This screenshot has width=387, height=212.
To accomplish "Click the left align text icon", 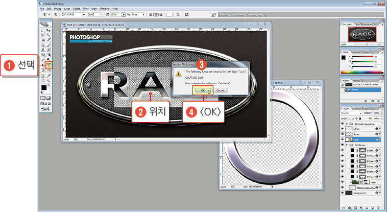I will pyautogui.click(x=151, y=15).
